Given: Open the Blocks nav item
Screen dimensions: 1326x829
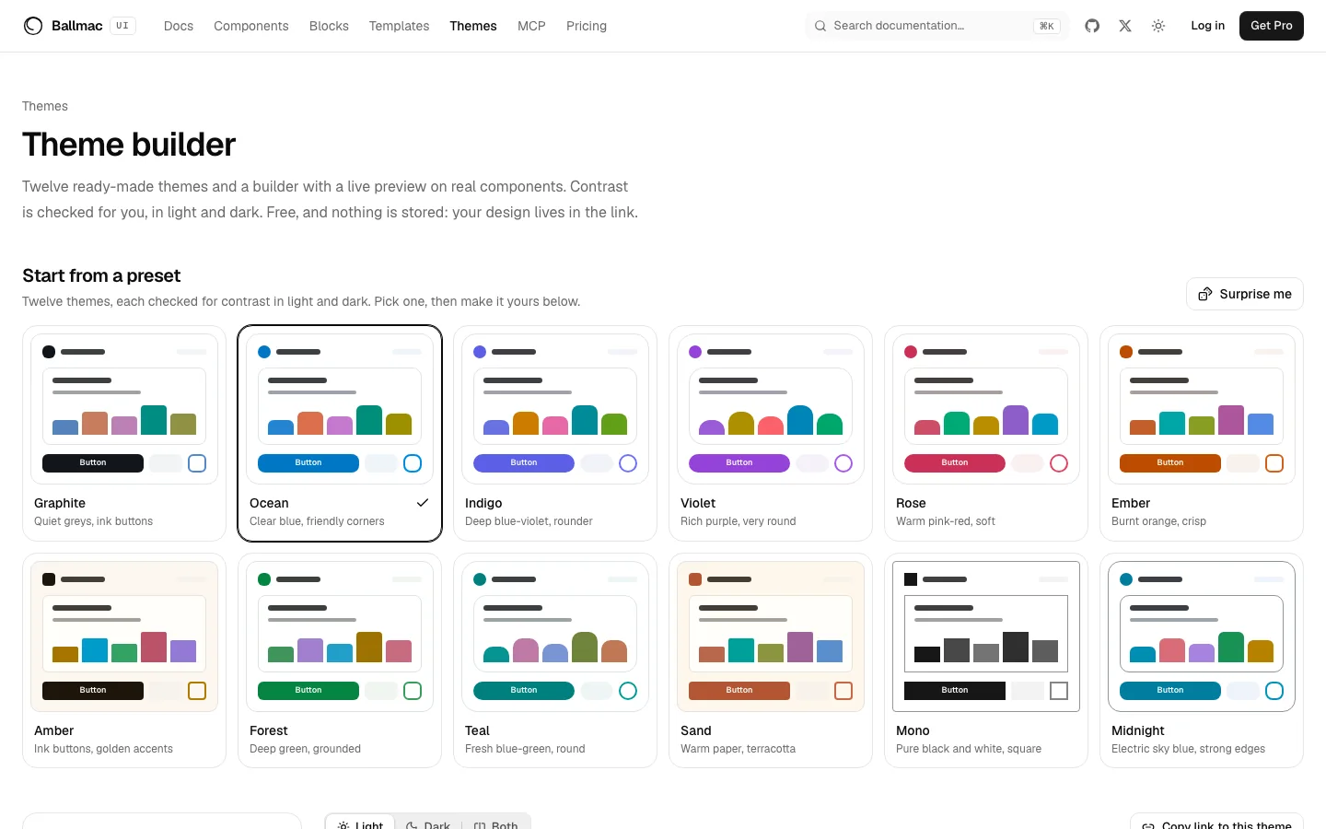Looking at the screenshot, I should pos(329,26).
